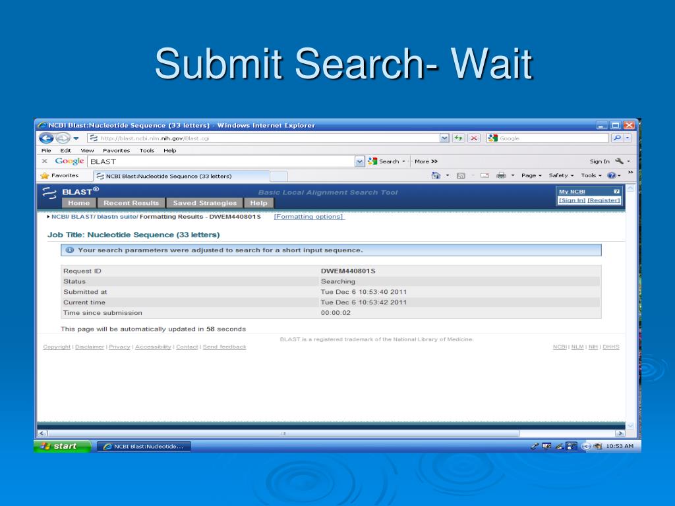This screenshot has width=675, height=506.
Task: Click the magnifier Search icon
Action: 617,138
